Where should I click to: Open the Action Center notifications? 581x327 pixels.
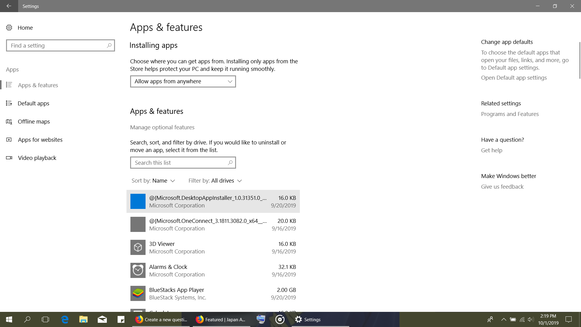click(569, 319)
